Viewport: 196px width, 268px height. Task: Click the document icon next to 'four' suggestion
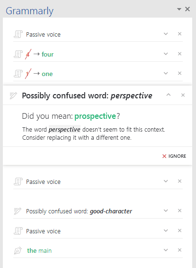point(18,54)
